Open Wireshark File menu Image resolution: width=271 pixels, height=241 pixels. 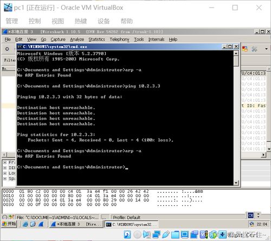[x=8, y=40]
